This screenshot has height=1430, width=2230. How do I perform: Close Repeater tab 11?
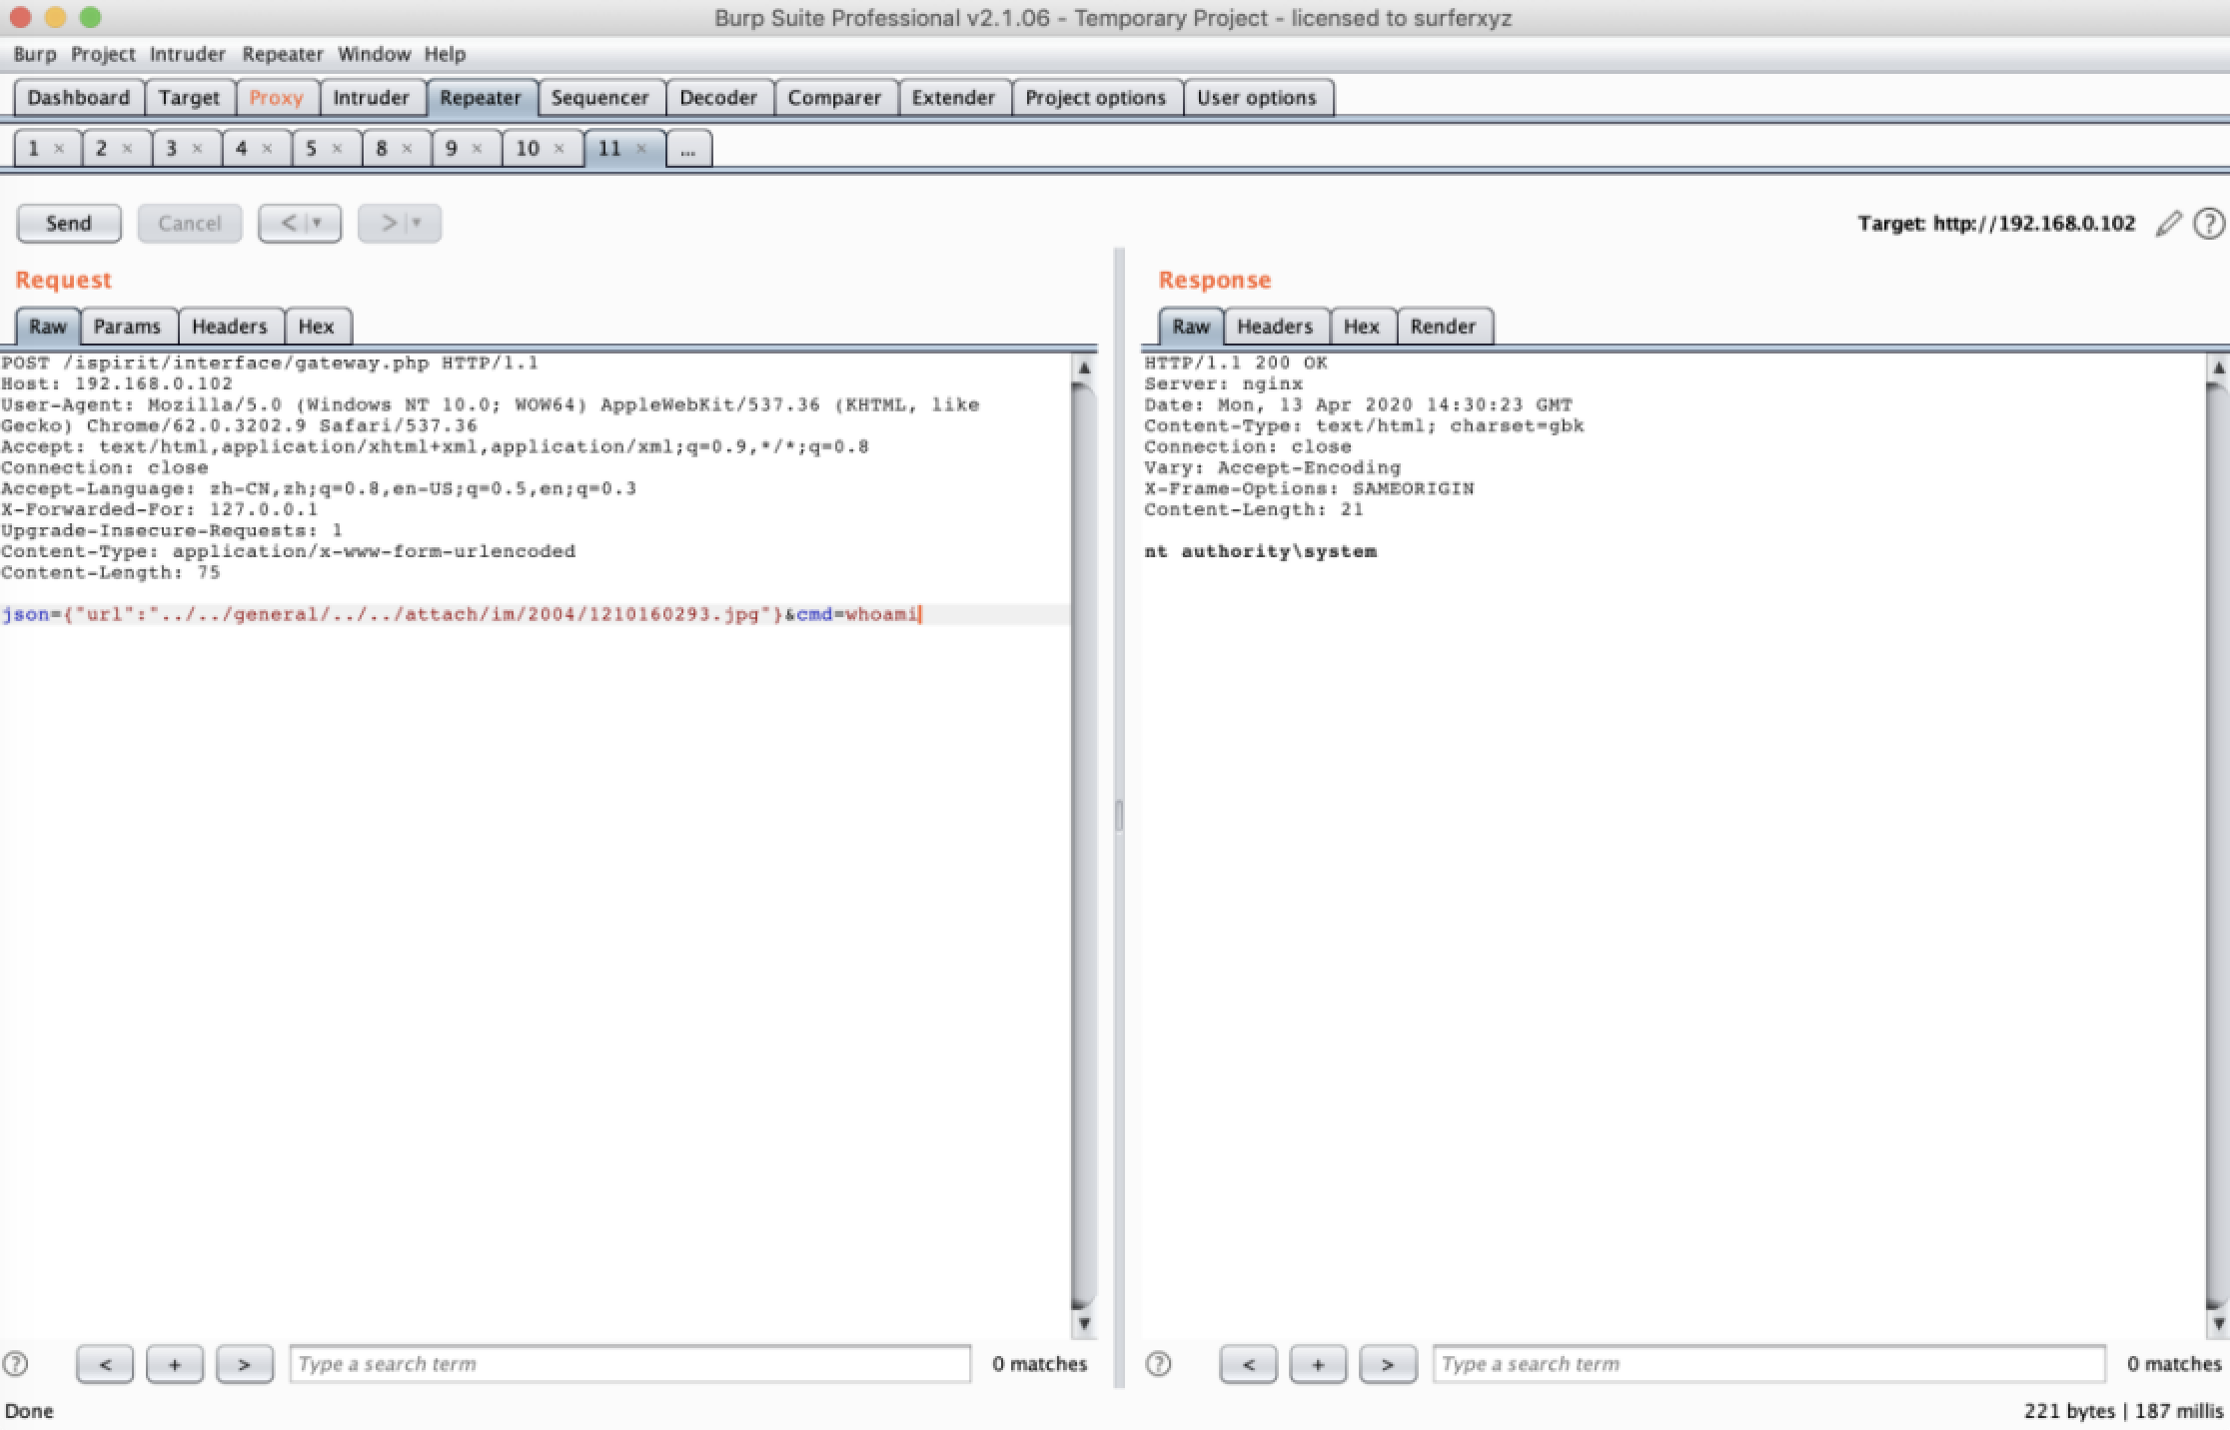(x=642, y=149)
